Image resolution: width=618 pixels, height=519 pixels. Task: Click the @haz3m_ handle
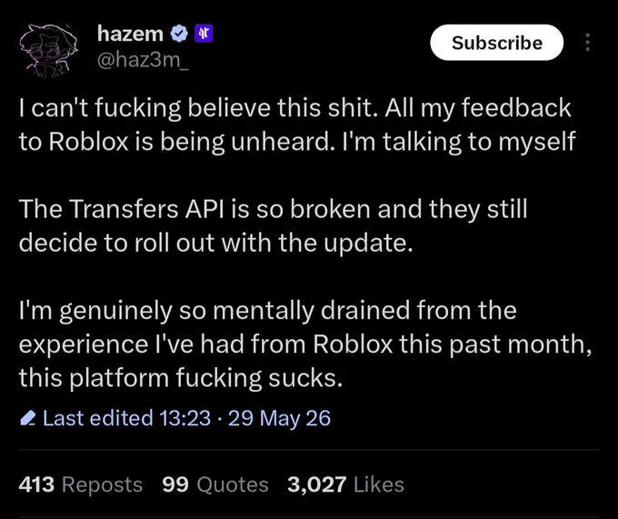pos(143,60)
